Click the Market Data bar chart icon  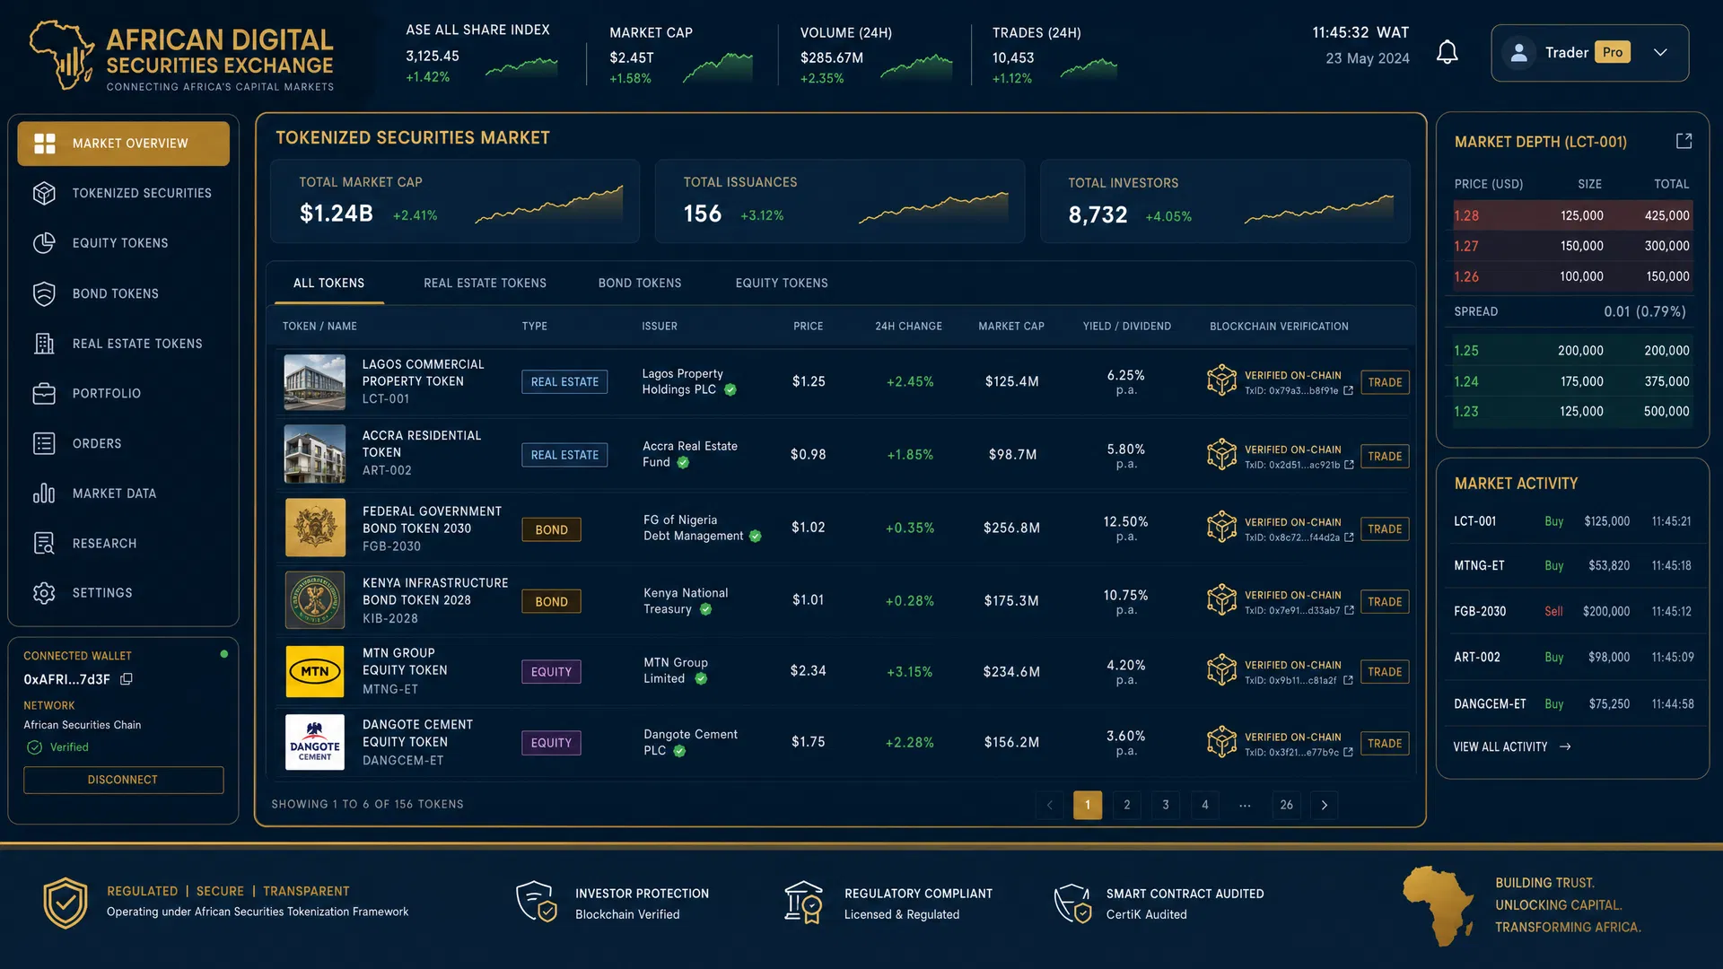point(44,493)
